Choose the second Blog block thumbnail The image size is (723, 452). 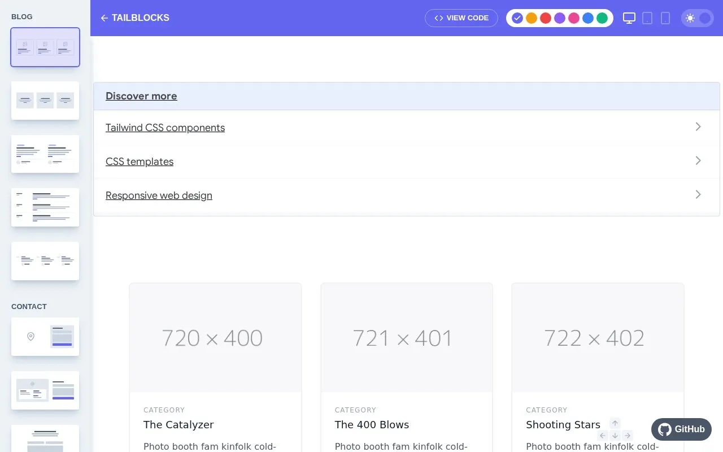click(45, 101)
